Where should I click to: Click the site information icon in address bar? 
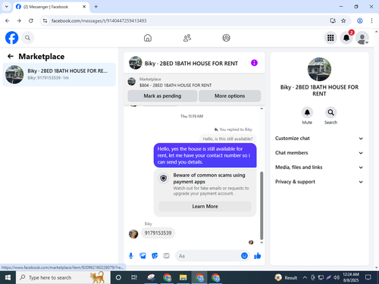pyautogui.click(x=45, y=20)
